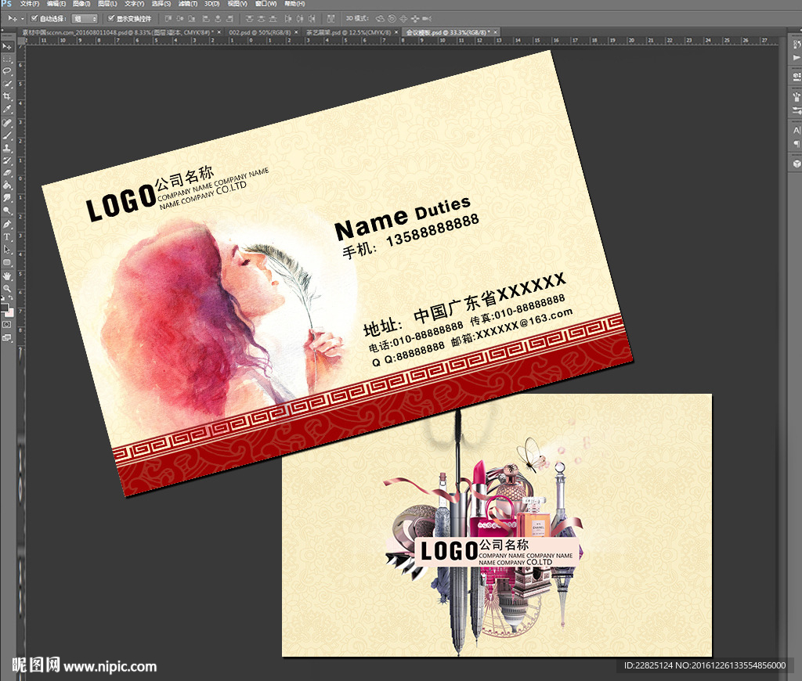Select the Rectangular Marquee tool
Screen dimensions: 802x681
(x=6, y=59)
